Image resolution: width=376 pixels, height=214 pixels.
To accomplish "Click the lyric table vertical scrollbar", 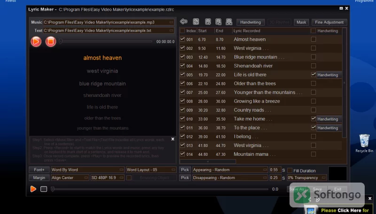I will coord(344,83).
